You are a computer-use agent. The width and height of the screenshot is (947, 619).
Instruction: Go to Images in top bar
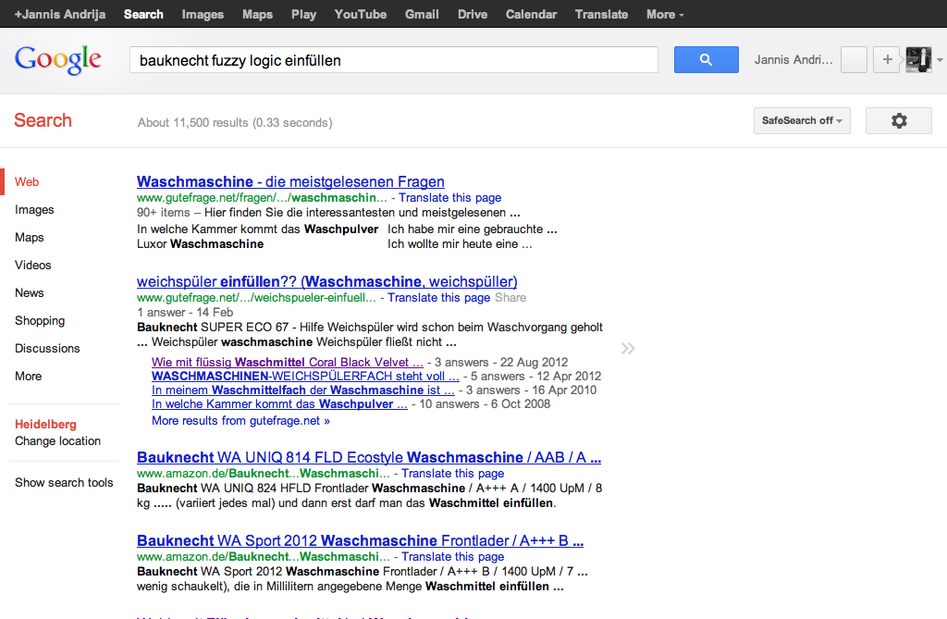coord(203,15)
